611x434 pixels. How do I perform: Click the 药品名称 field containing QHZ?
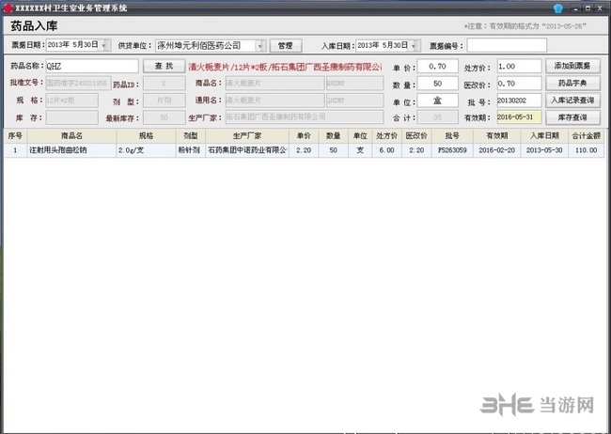point(92,67)
